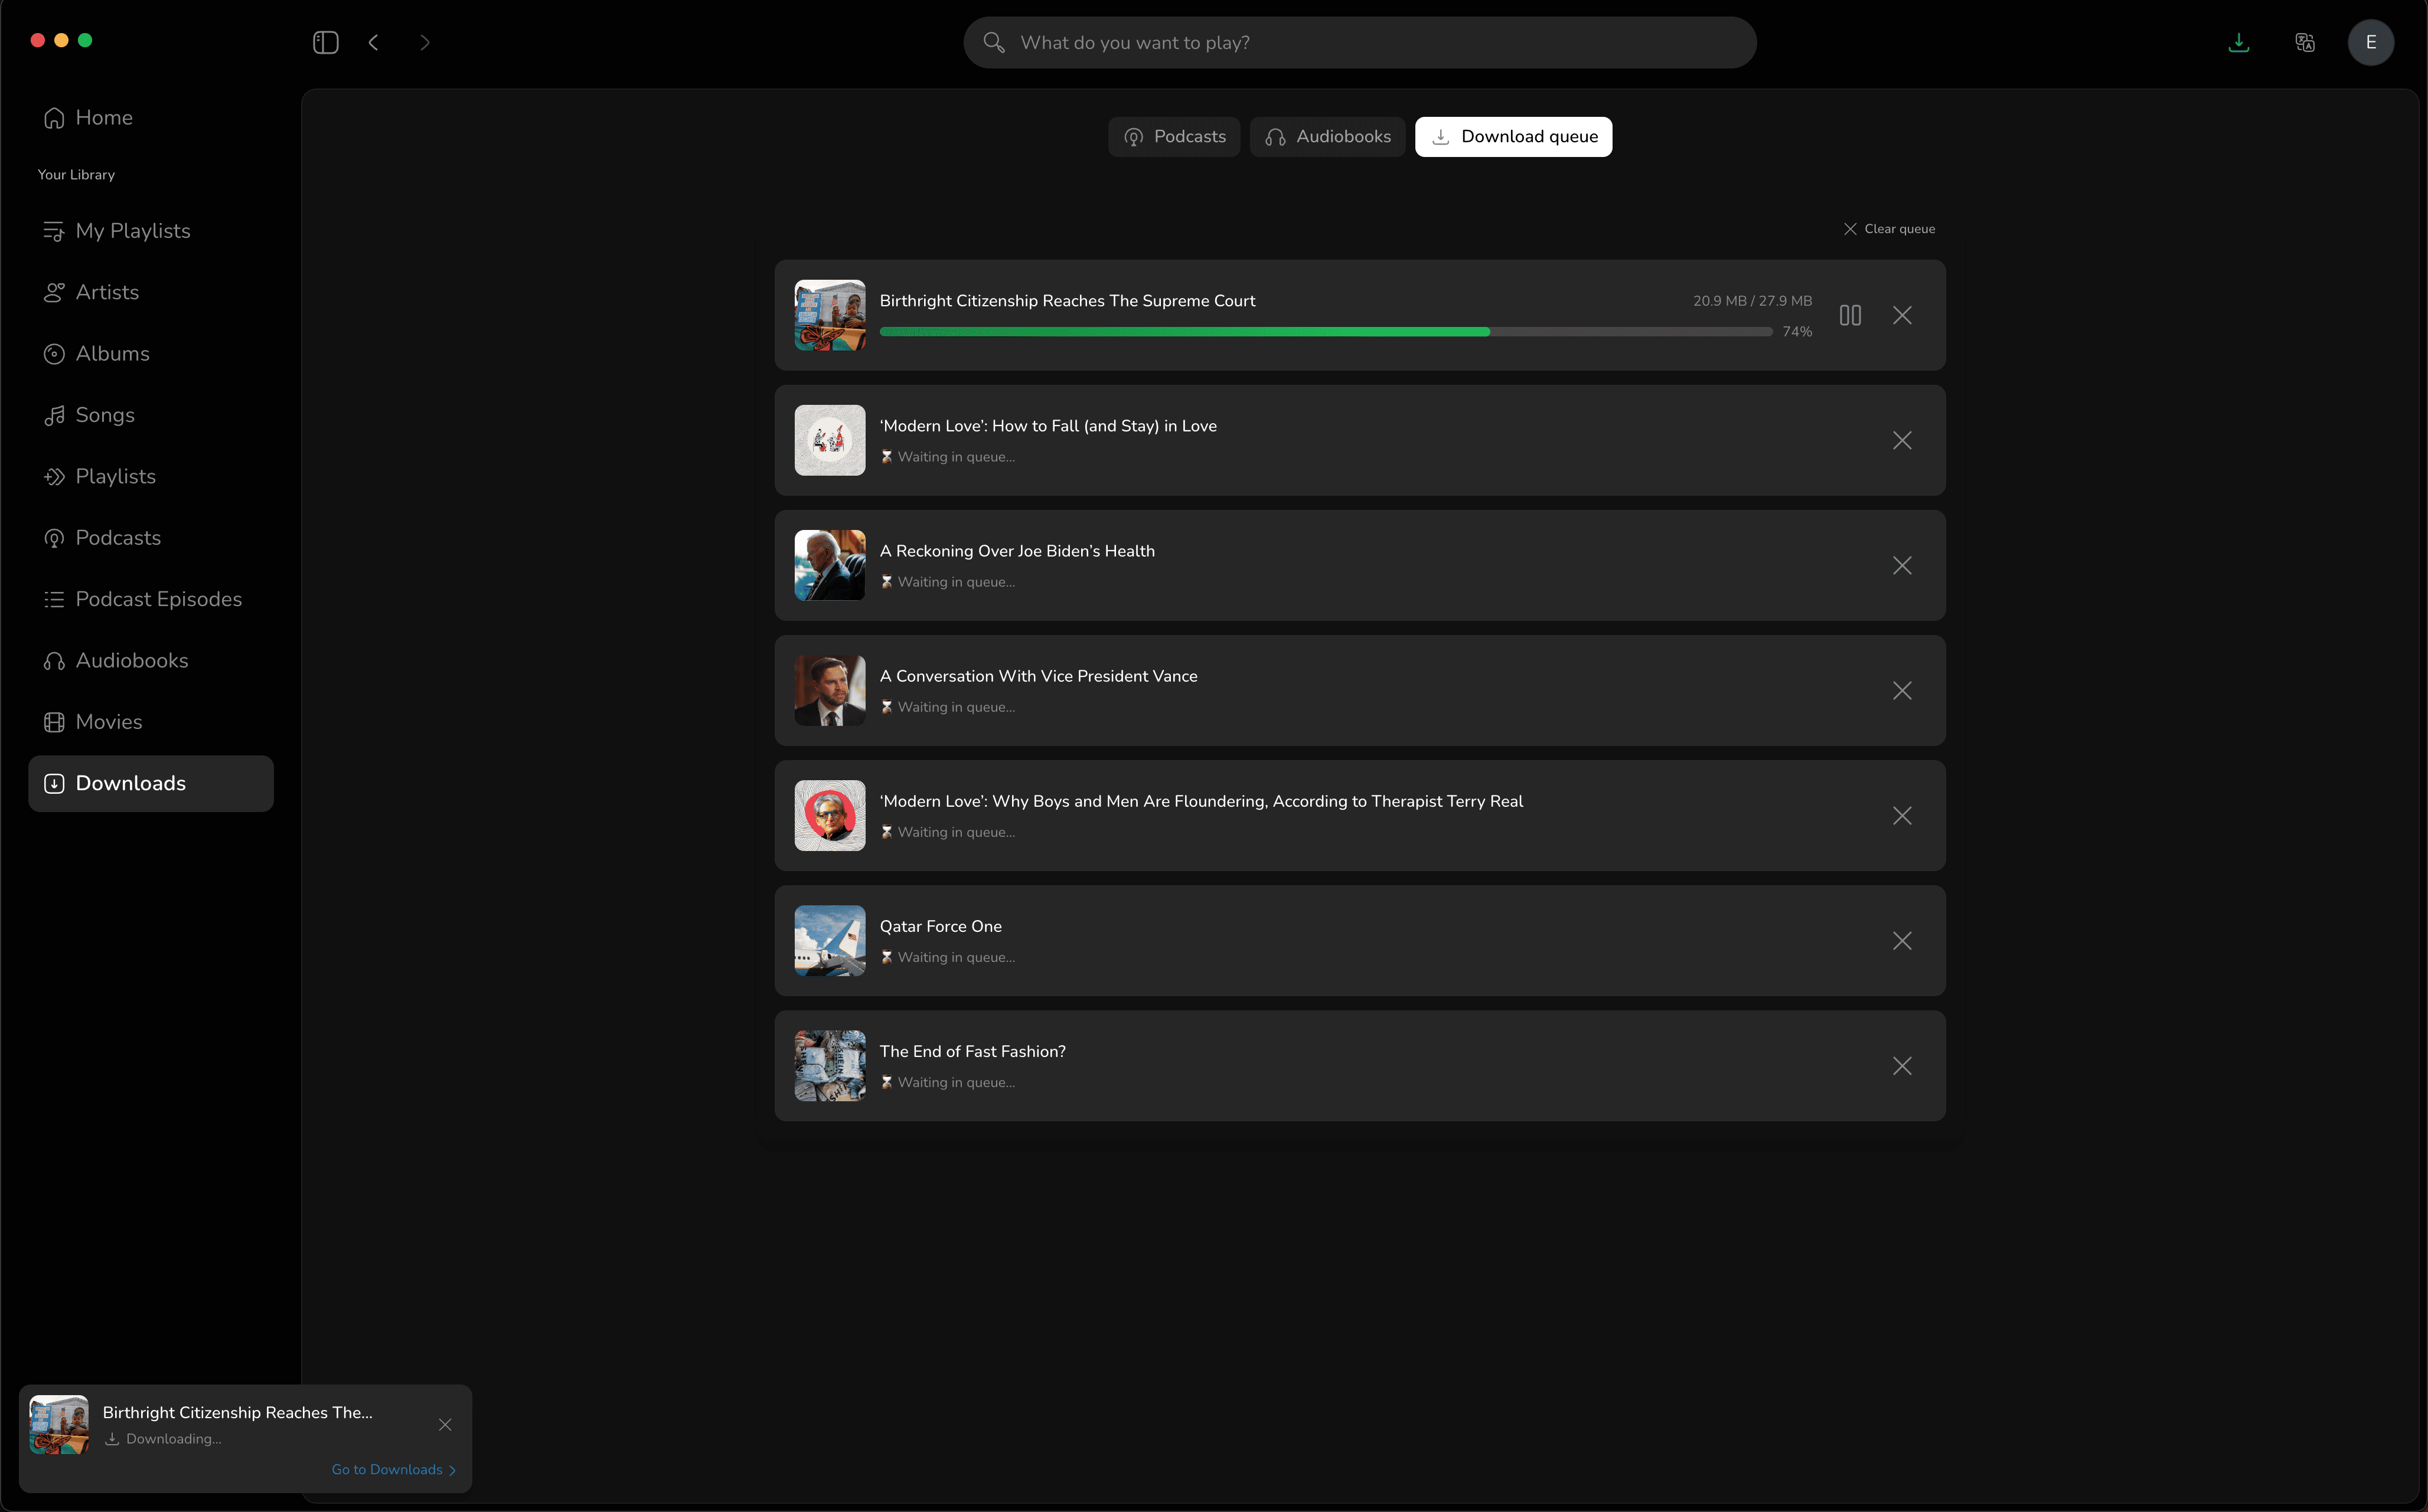
Task: Select the Download queue tab
Action: 1513,137
